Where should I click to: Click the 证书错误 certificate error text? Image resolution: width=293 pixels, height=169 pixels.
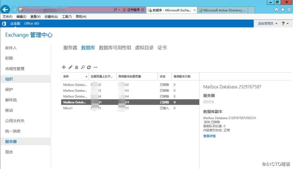(x=134, y=10)
